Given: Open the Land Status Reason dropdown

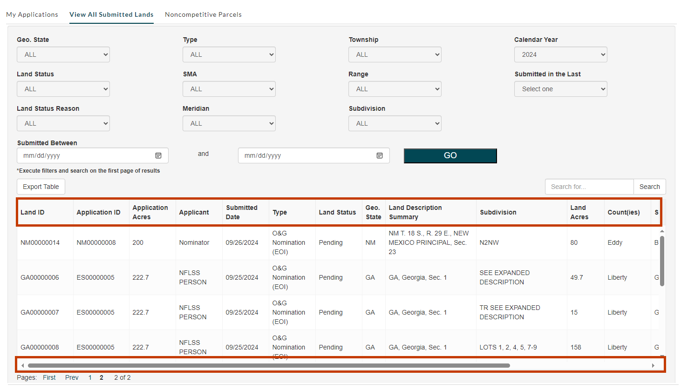Looking at the screenshot, I should (63, 123).
